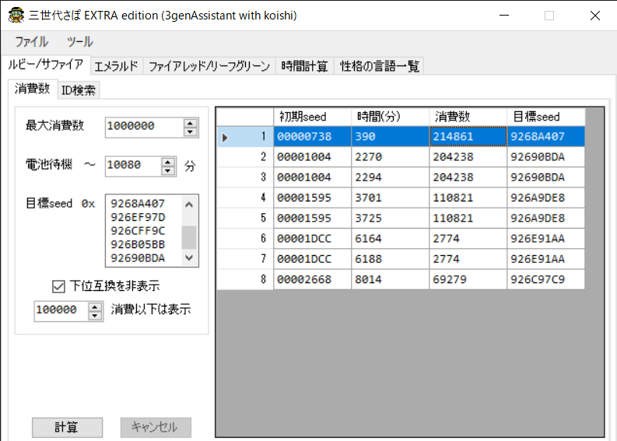Increase 消費以下は表示 value with up arrow
The image size is (617, 441).
[95, 306]
